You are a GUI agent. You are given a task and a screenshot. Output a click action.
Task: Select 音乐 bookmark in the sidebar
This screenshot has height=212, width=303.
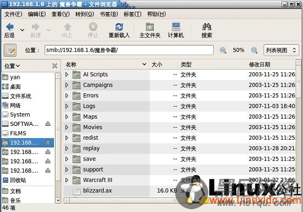[x=28, y=200]
